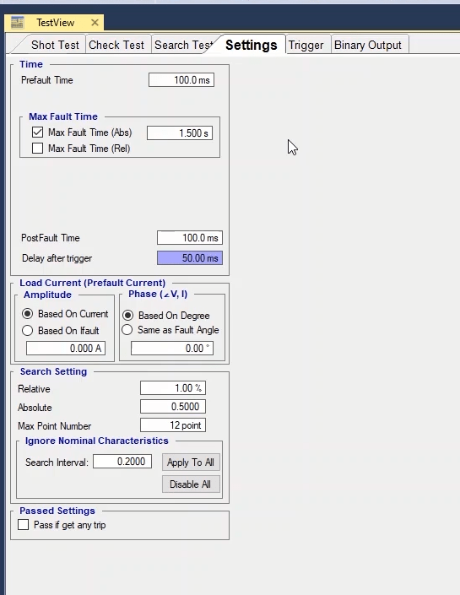Switch to the Shot Test tab

(x=55, y=45)
